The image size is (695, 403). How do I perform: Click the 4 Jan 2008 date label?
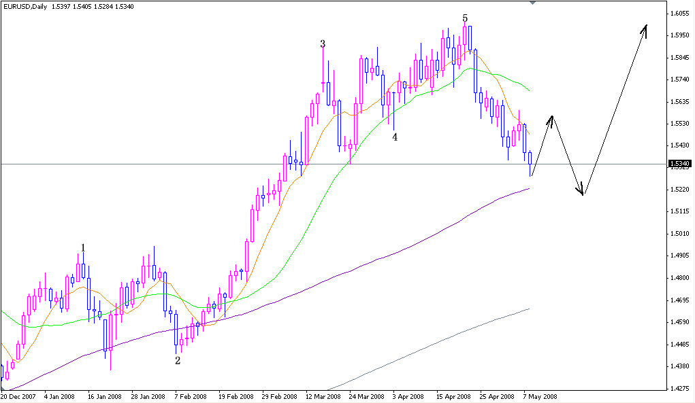(59, 396)
